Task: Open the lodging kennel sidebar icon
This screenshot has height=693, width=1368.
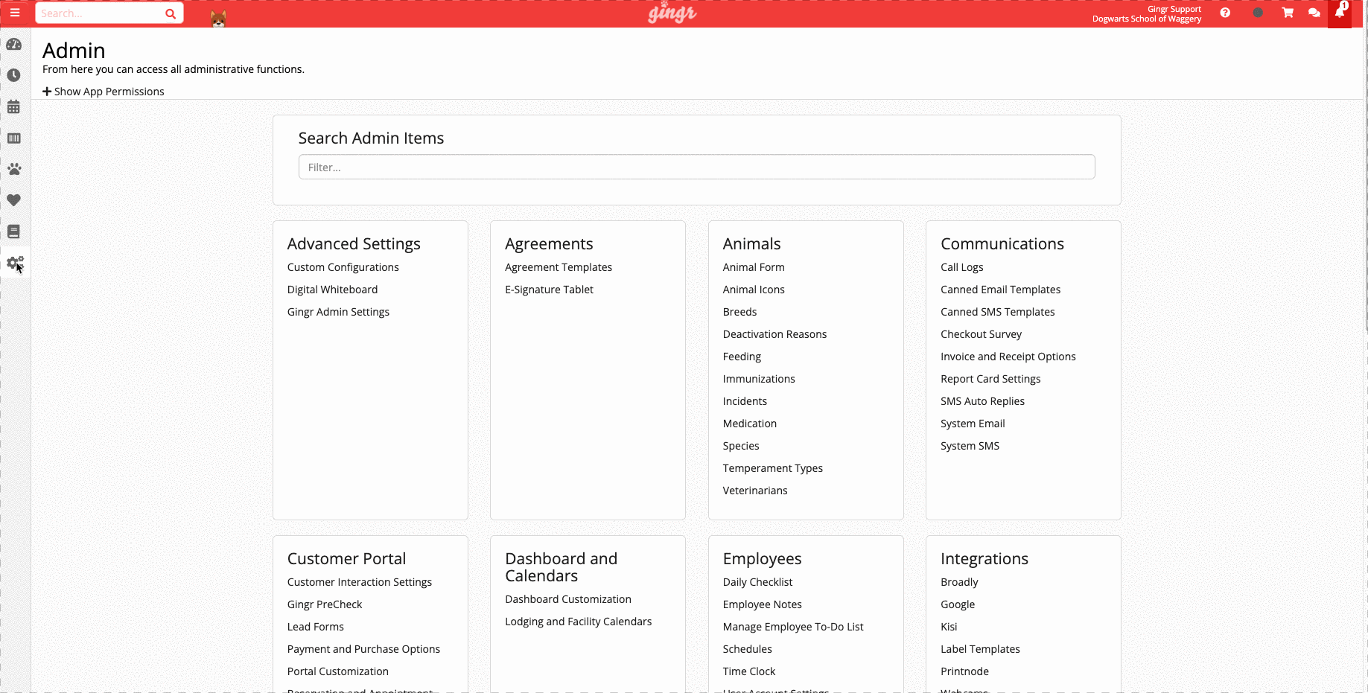Action: click(14, 138)
